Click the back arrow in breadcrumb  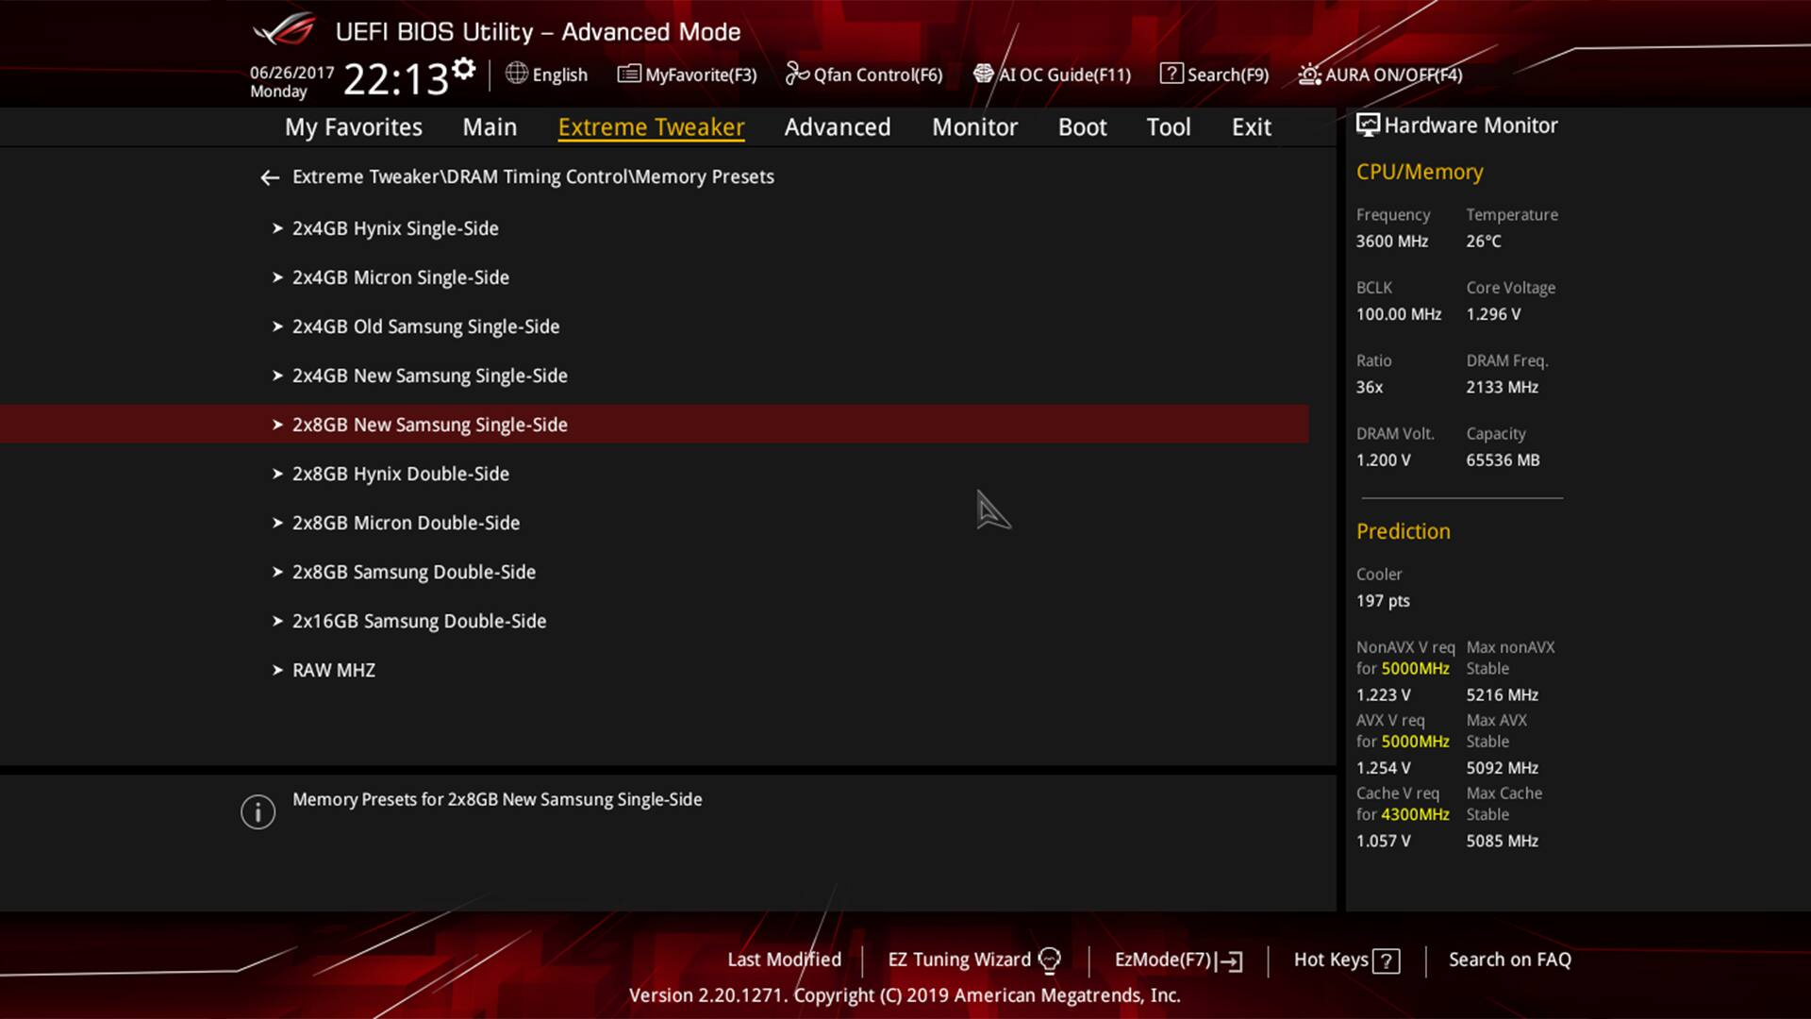pos(270,177)
